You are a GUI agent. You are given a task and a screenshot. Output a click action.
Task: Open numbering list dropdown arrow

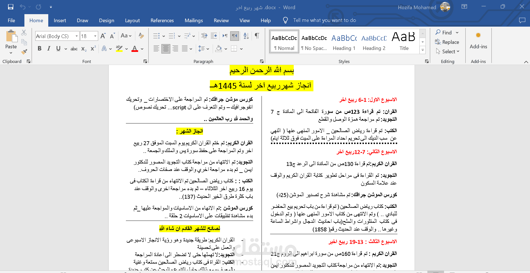(x=179, y=36)
